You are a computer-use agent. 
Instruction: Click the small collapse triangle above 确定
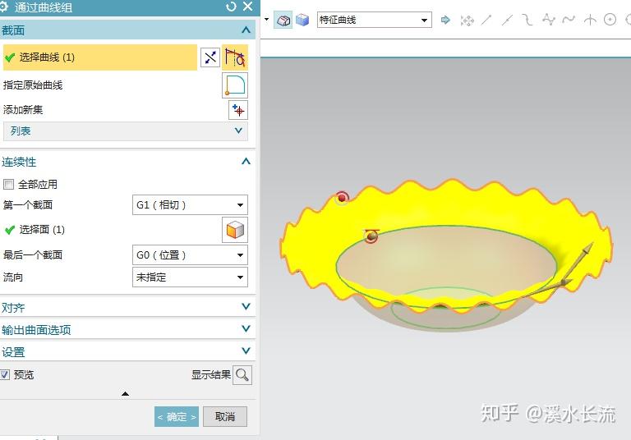click(x=126, y=394)
